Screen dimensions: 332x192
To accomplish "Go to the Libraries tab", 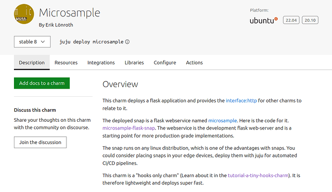I will (134, 63).
